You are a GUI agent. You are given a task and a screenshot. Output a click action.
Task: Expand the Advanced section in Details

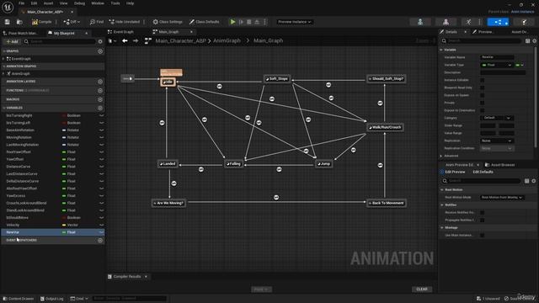pyautogui.click(x=441, y=156)
